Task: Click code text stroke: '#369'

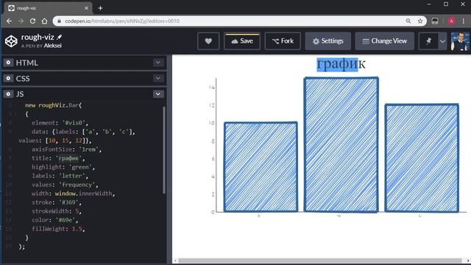Action: point(57,202)
